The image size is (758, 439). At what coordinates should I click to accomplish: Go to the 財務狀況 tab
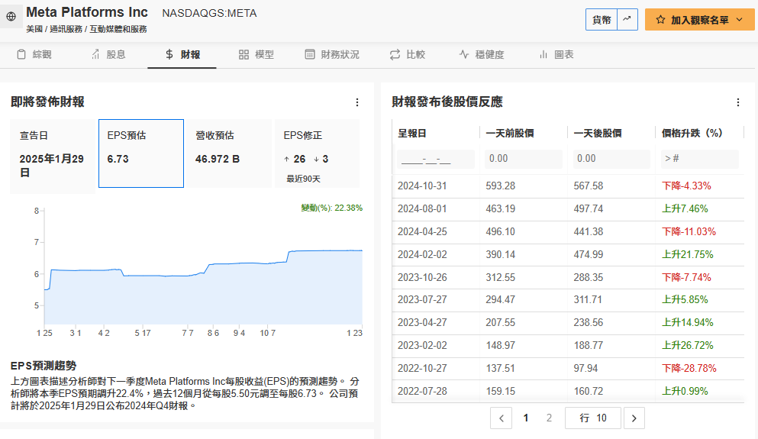point(332,55)
